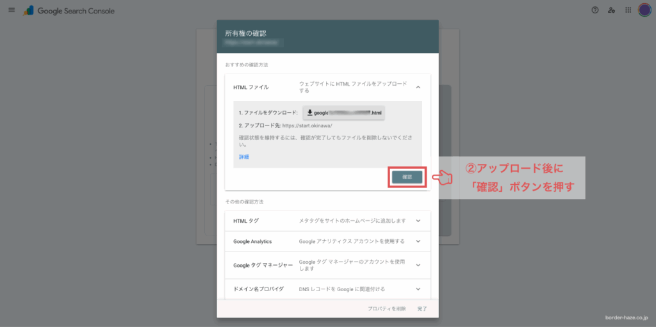Expand the Google Analytics method
Screen dimensions: 656x327
click(418, 241)
